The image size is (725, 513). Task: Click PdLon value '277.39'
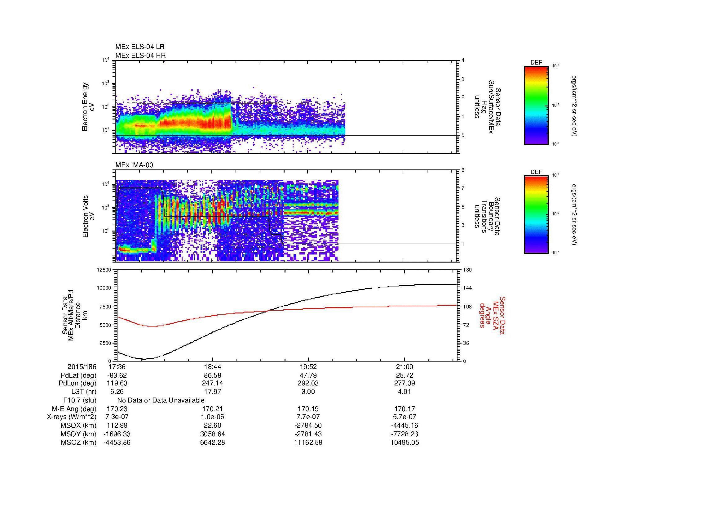[x=405, y=383]
